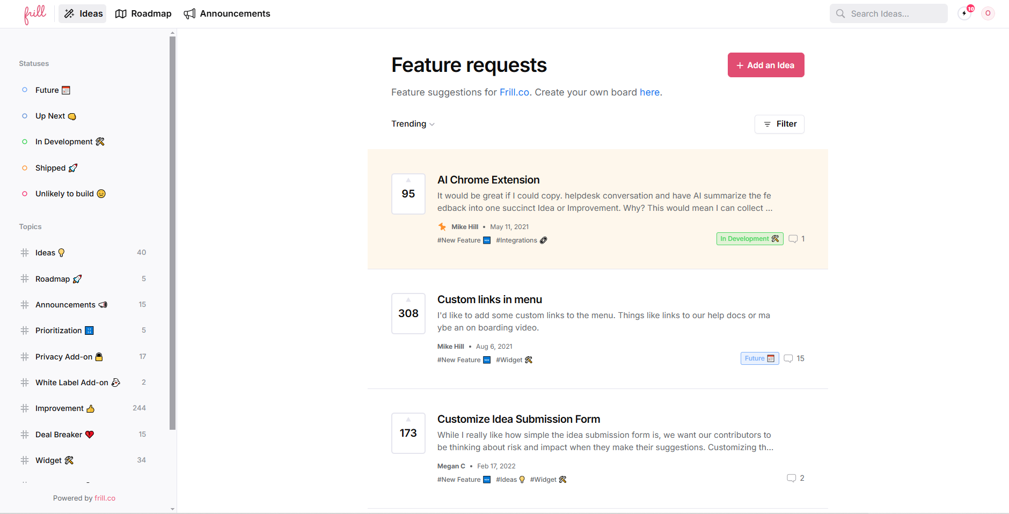Click the Frill logo

point(35,14)
